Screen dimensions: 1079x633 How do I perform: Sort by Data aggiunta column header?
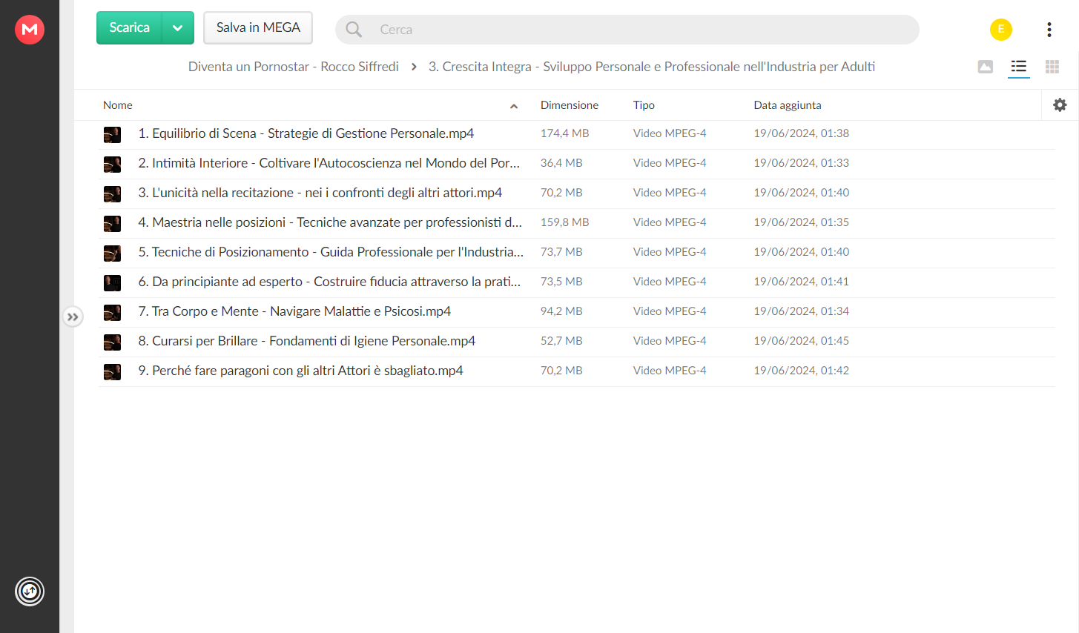788,105
